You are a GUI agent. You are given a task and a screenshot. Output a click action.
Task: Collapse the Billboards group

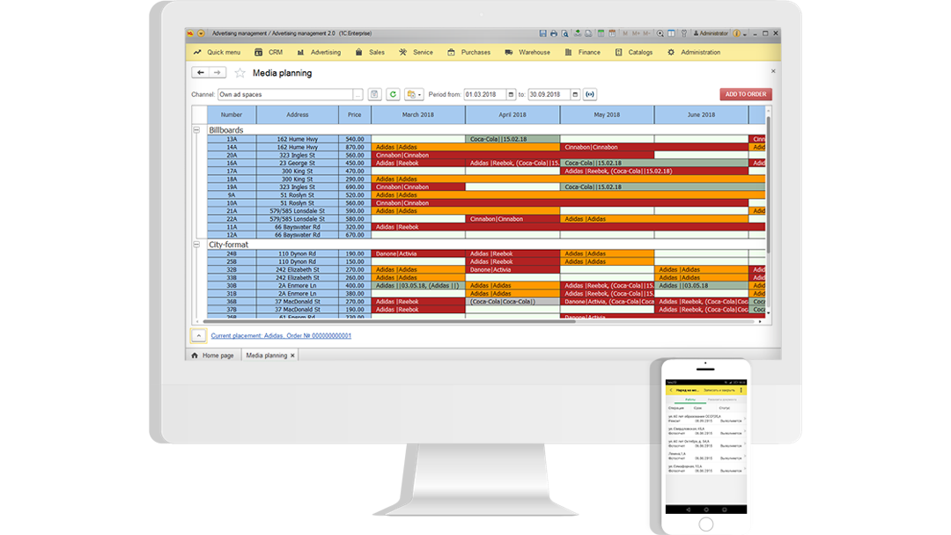[x=196, y=130]
